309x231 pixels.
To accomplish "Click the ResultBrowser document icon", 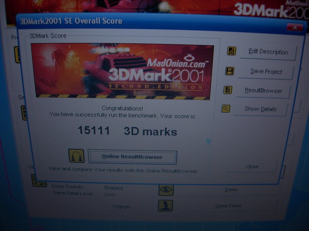I will click(x=228, y=90).
